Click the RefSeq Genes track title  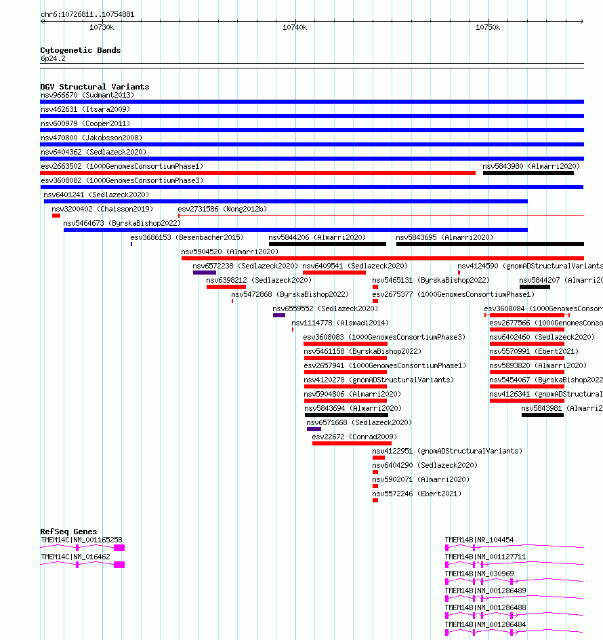pos(68,532)
